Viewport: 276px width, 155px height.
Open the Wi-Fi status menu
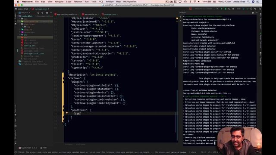click(194, 2)
